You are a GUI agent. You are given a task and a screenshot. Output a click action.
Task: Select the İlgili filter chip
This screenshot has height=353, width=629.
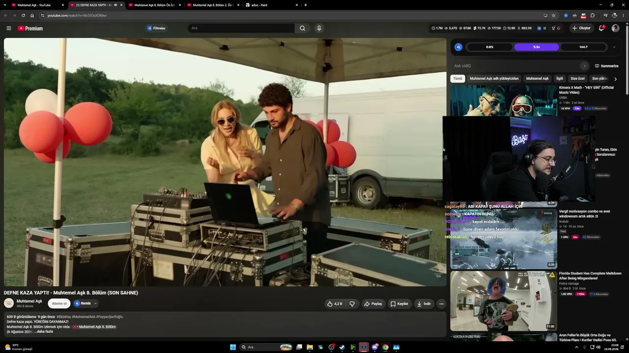point(559,78)
